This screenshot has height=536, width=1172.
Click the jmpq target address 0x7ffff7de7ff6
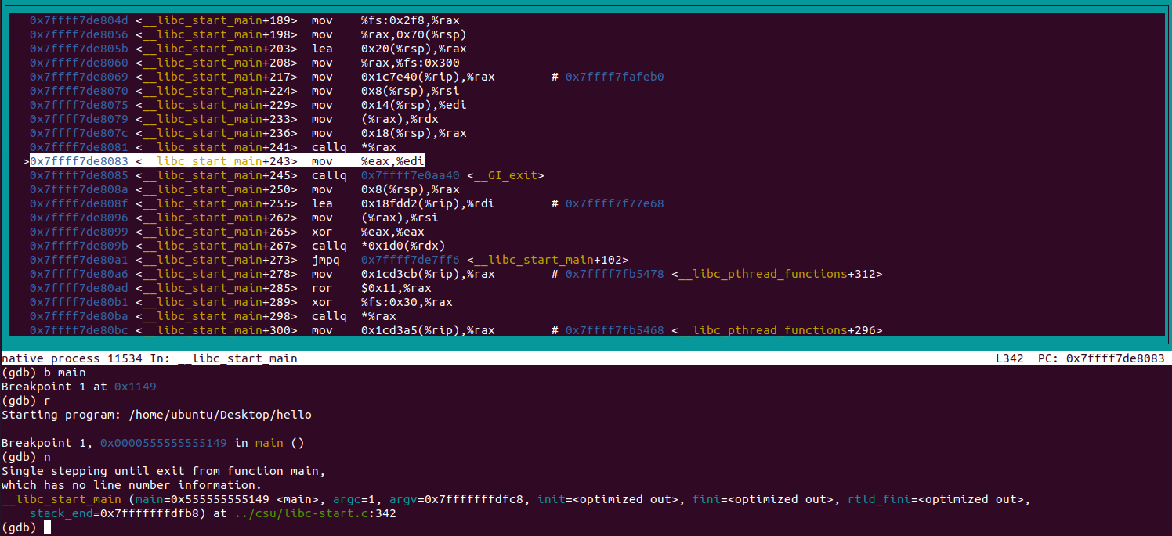click(x=410, y=260)
